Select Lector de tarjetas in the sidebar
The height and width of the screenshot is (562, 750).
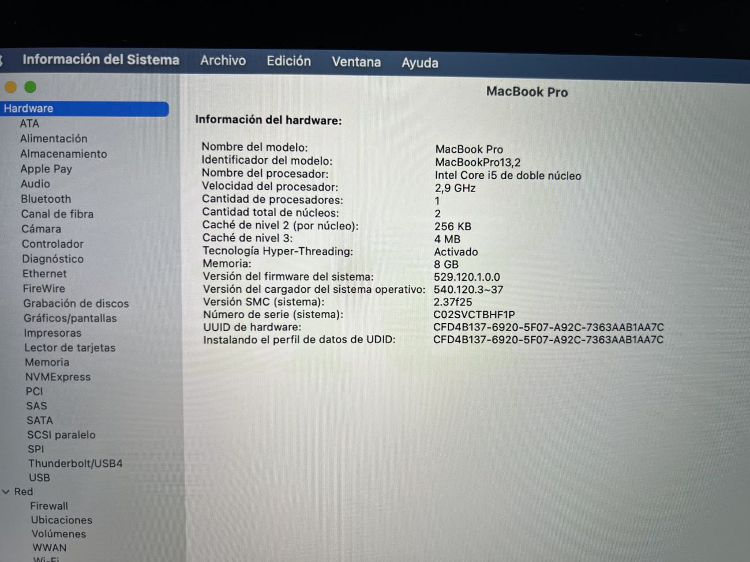tap(70, 348)
